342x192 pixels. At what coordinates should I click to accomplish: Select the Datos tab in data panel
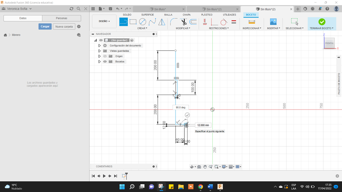pos(23,18)
